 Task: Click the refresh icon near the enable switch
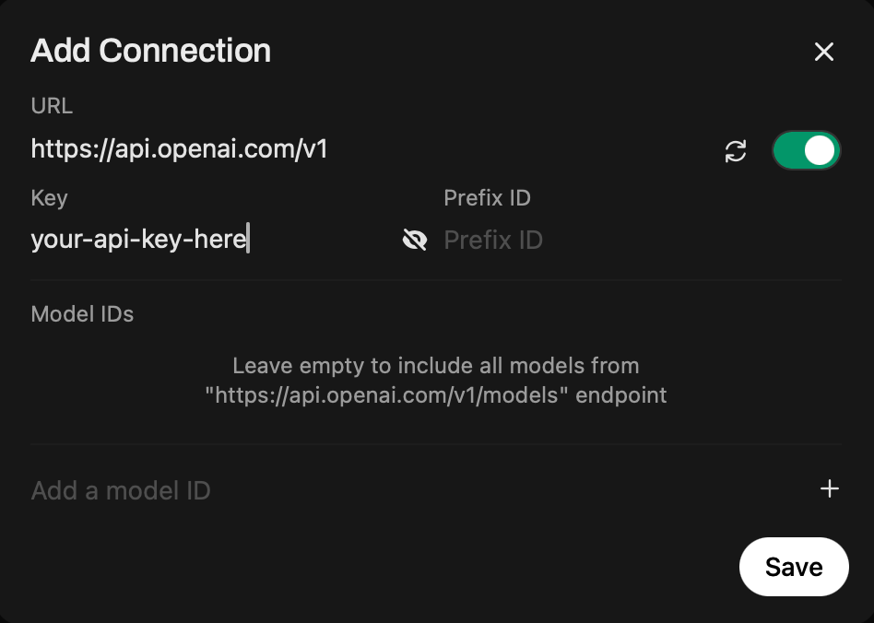[735, 150]
